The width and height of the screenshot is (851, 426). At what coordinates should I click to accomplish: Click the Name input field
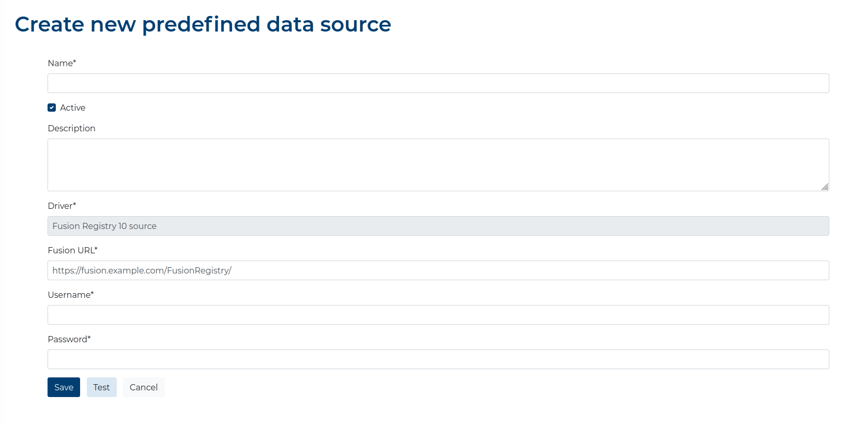[438, 83]
